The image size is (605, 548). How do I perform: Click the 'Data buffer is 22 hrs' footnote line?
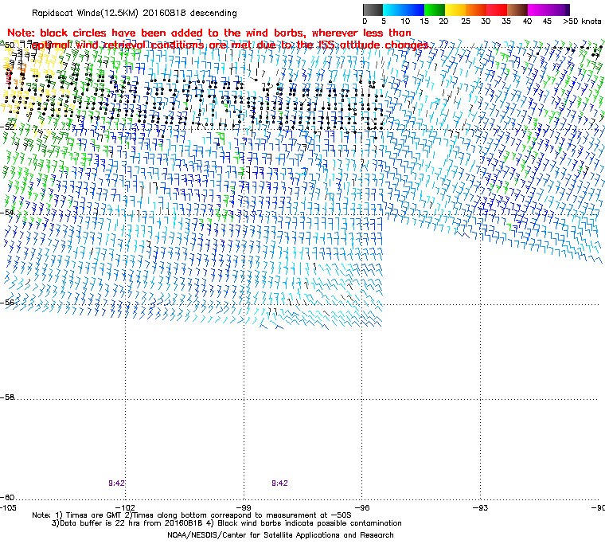pyautogui.click(x=227, y=523)
